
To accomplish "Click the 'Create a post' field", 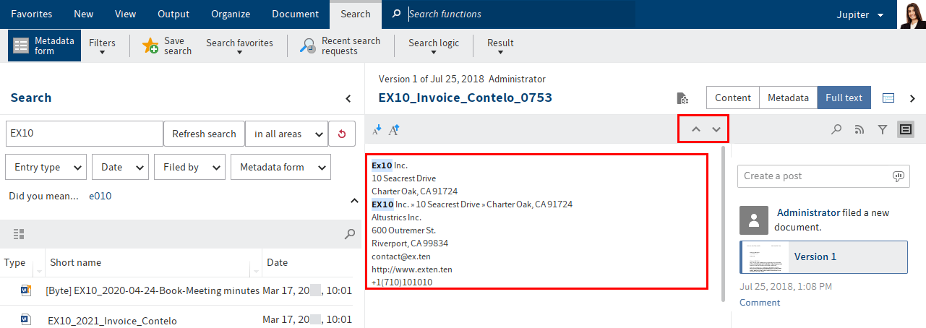I will tap(815, 176).
